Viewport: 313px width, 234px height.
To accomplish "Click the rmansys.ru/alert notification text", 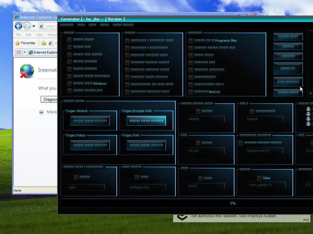I will point(234,216).
